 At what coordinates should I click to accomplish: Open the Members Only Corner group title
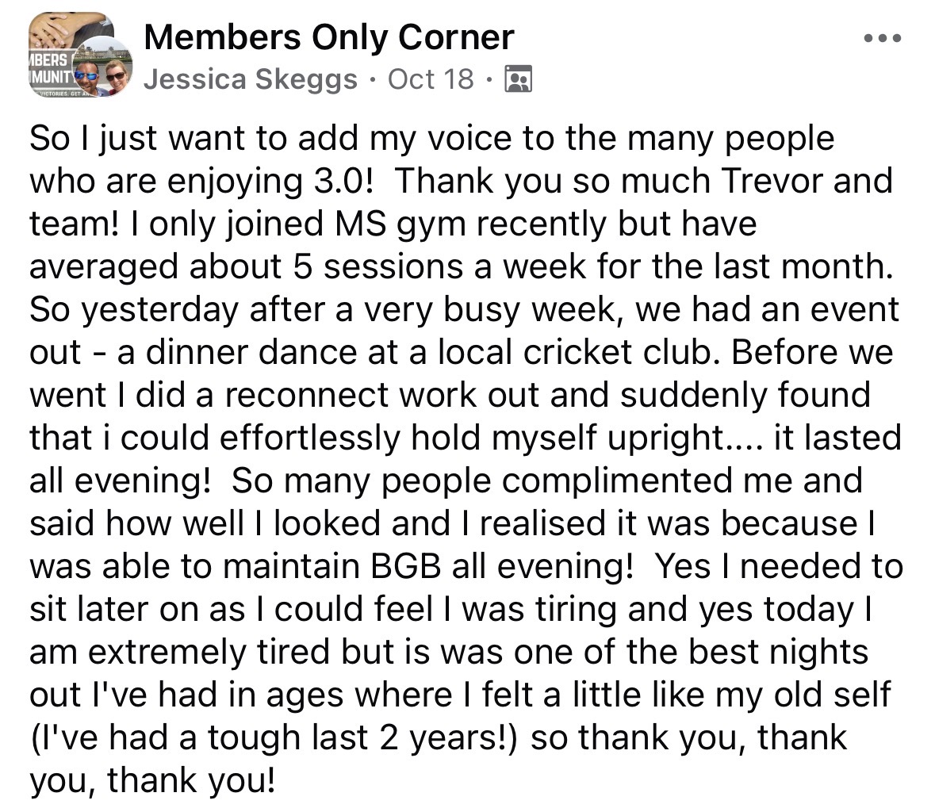pos(329,36)
